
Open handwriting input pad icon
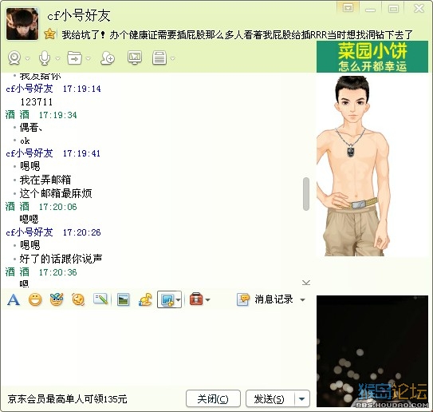click(x=100, y=299)
